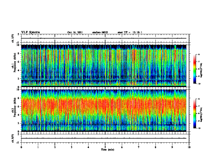Click the "-10" tick on ch.2 color bar

pos(199,128)
